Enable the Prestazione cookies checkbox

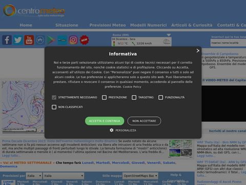tap(104, 98)
